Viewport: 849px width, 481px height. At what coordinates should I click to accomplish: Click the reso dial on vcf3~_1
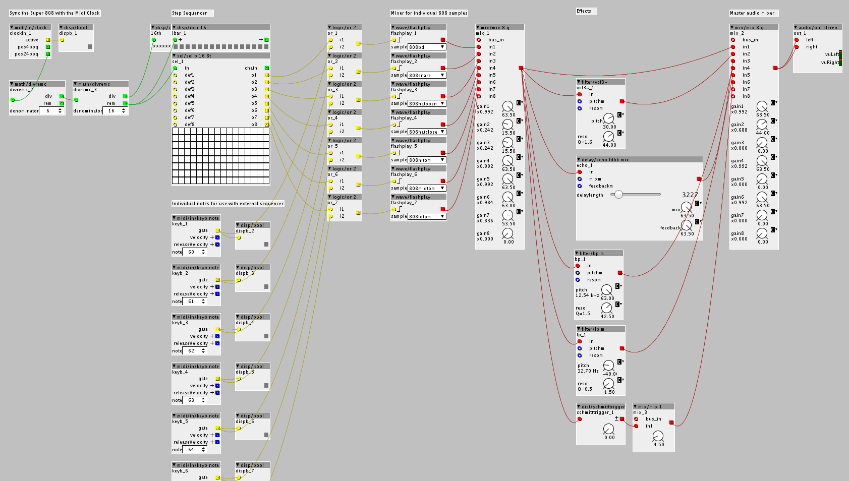(609, 137)
